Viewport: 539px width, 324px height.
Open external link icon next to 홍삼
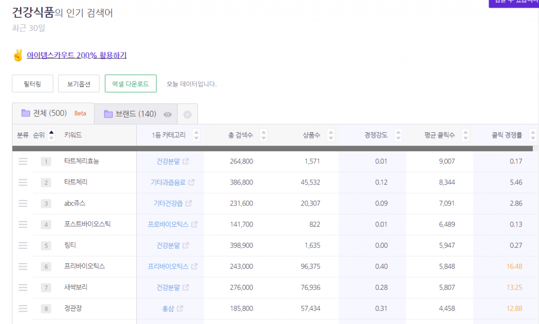pos(180,308)
